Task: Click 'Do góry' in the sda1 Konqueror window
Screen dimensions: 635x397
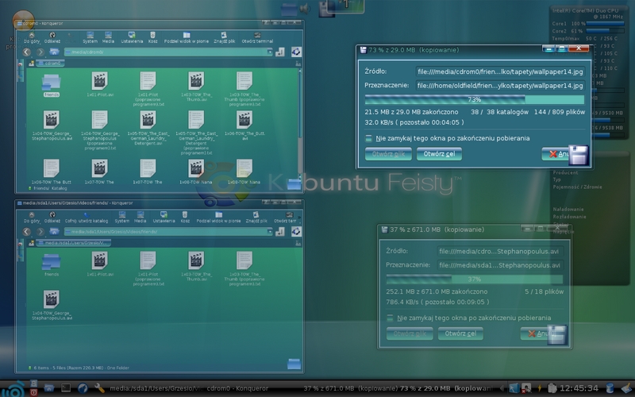Action: point(32,218)
